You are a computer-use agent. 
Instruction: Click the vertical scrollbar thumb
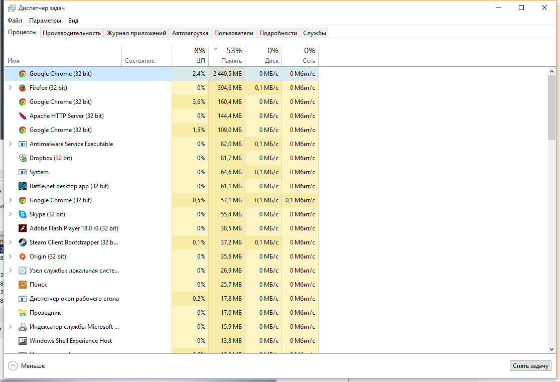coord(551,108)
